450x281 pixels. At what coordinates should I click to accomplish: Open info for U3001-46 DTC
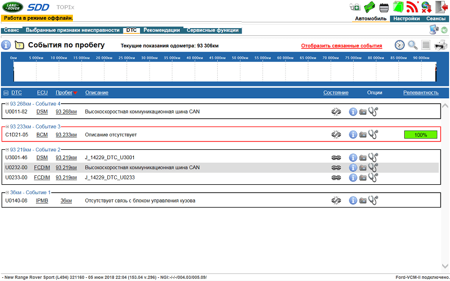[353, 158]
